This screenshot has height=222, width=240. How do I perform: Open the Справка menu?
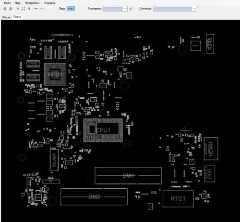point(49,3)
